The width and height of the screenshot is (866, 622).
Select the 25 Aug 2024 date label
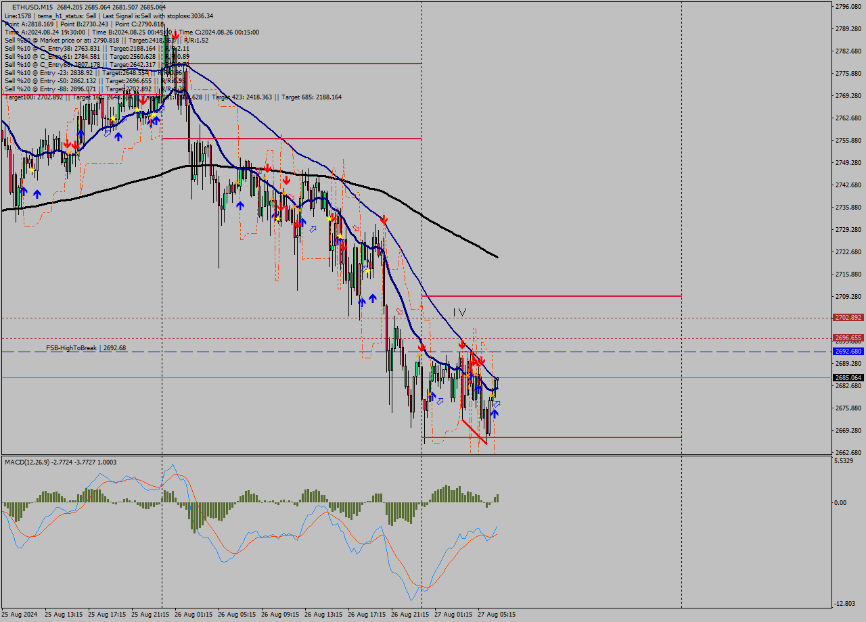[x=20, y=615]
